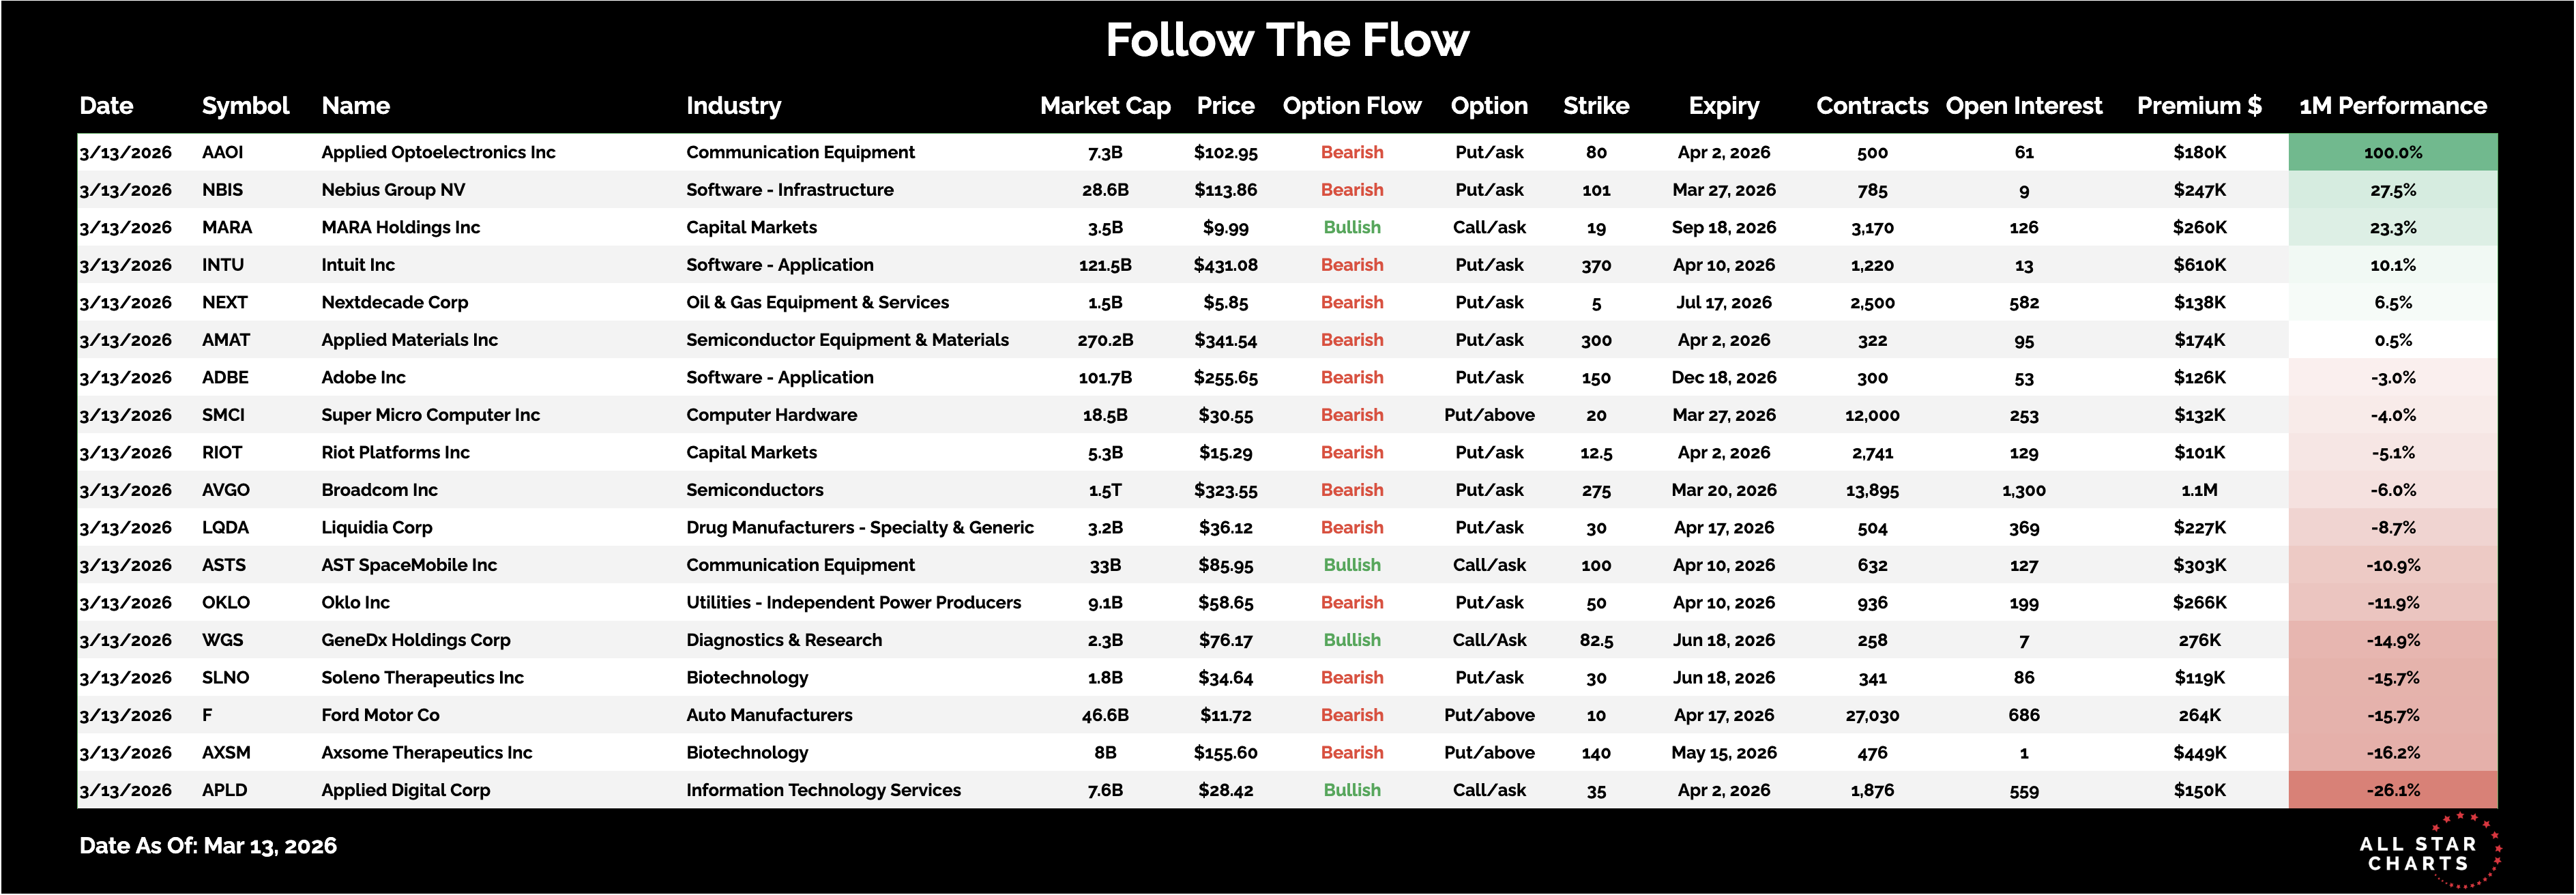Select the ASTS Bullish flow label
This screenshot has width=2576, height=895.
pyautogui.click(x=1351, y=565)
